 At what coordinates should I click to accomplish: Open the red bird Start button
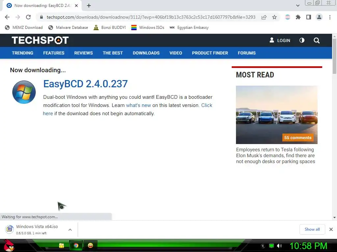(x=9, y=245)
